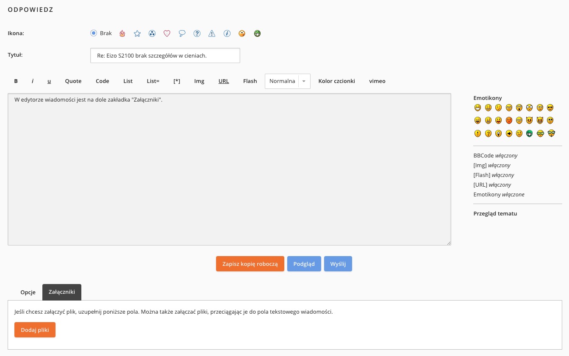Insert the red blushing face emoticon

(509, 120)
